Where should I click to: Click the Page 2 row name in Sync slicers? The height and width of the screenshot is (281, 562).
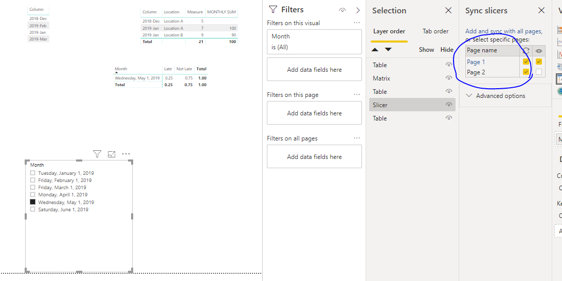point(476,72)
